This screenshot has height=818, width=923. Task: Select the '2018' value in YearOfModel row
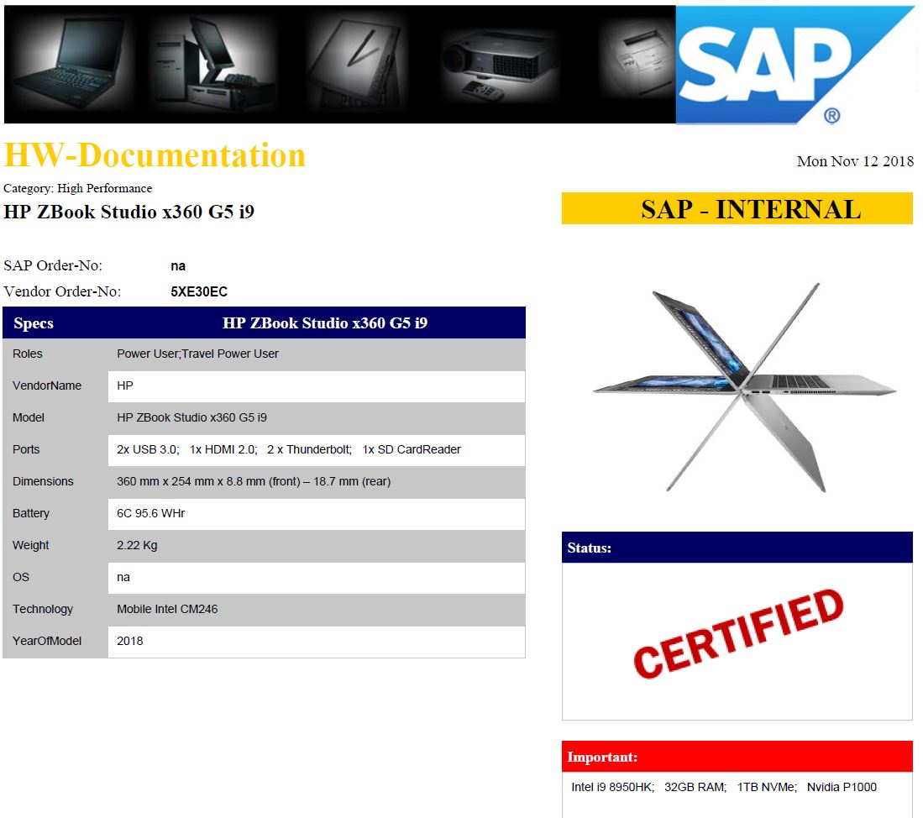click(130, 640)
